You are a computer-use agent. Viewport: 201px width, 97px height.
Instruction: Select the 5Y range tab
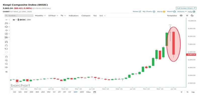[69, 92]
